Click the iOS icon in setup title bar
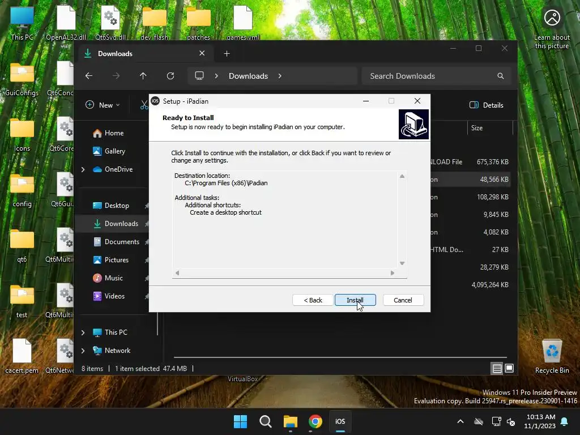 point(155,101)
